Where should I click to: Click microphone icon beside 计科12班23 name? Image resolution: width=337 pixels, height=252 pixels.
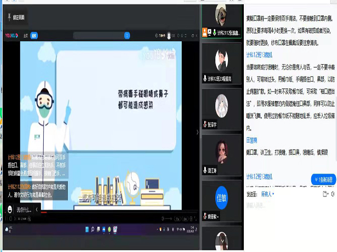[205, 78]
